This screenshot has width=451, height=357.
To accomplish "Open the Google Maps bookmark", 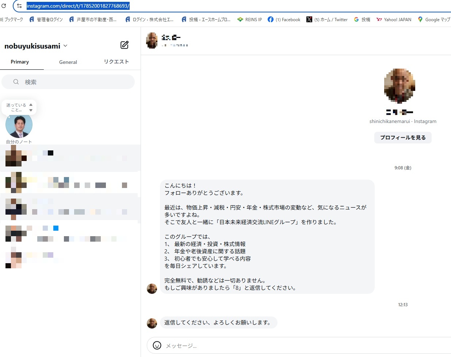I will pyautogui.click(x=434, y=20).
